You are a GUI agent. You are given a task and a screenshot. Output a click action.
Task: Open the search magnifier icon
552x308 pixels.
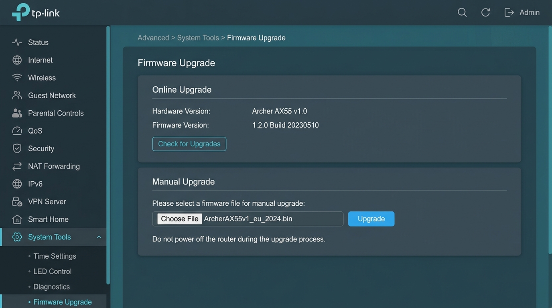[462, 12]
